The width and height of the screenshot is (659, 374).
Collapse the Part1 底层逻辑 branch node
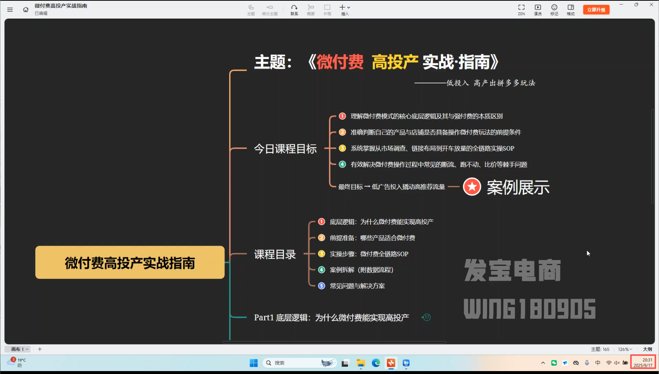click(x=427, y=317)
